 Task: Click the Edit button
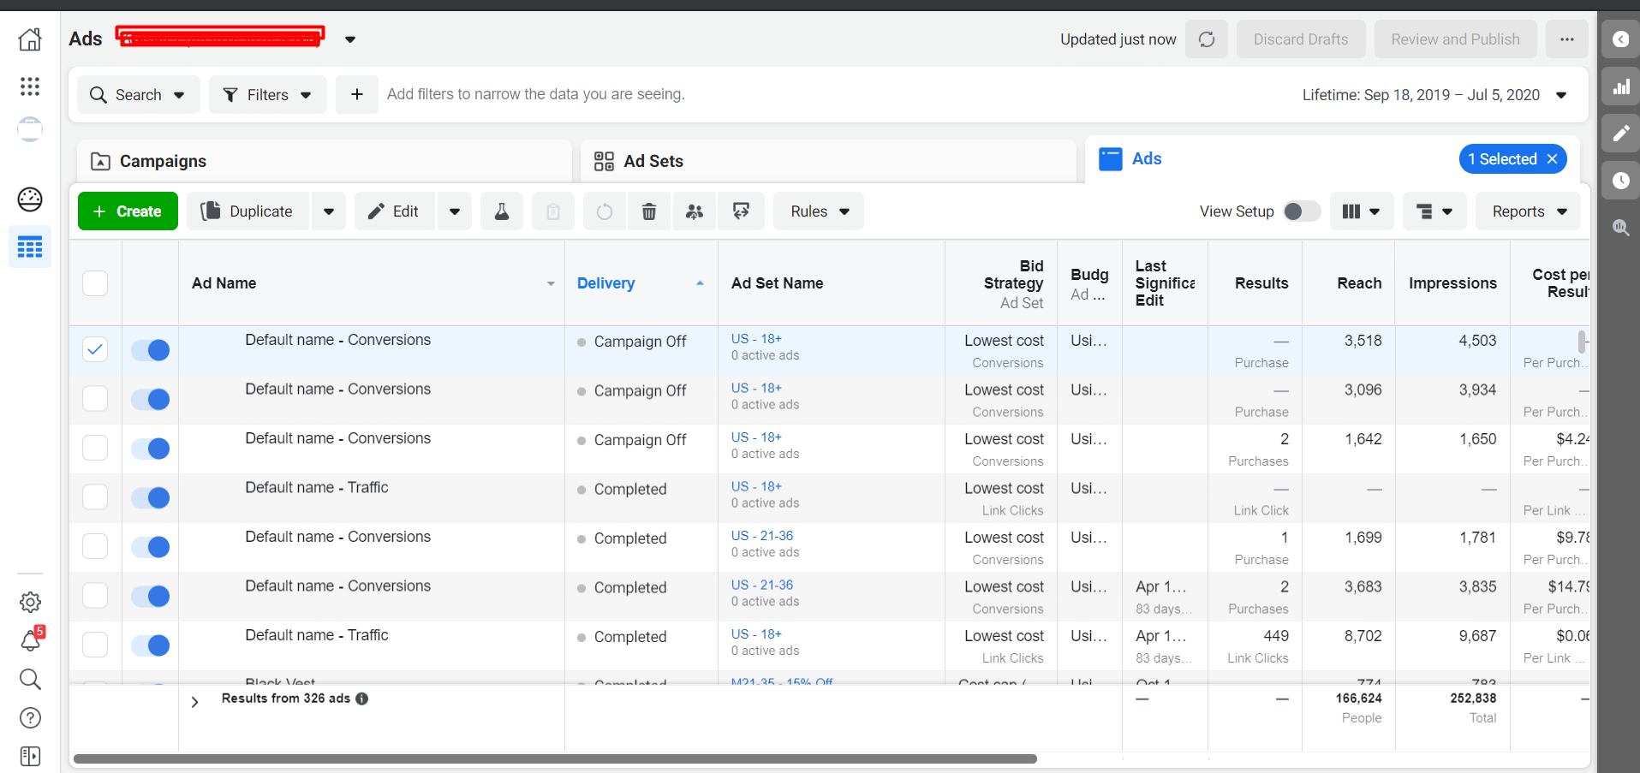[x=395, y=211]
